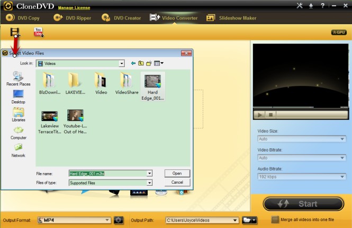Click the Open button in dialog
The height and width of the screenshot is (228, 352).
[x=177, y=174]
